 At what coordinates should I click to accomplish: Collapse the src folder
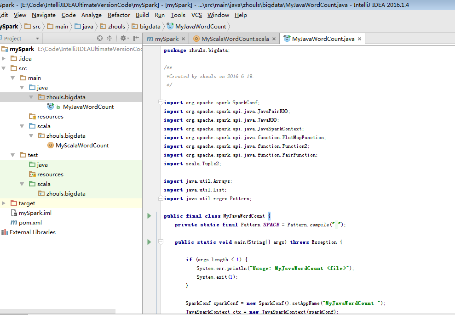pos(4,68)
